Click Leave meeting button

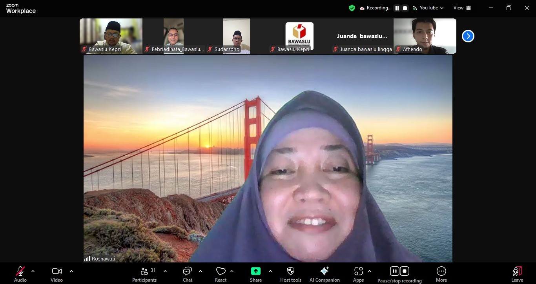(x=517, y=274)
